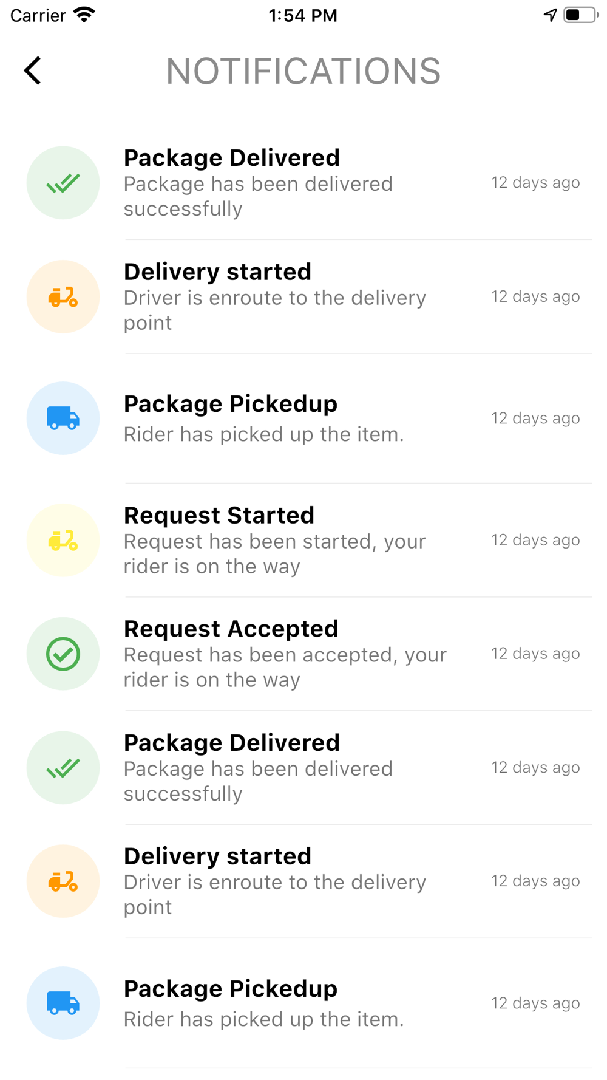Open the second Delivery started notification title
Viewport: 607px width, 1080px height.
coord(218,856)
